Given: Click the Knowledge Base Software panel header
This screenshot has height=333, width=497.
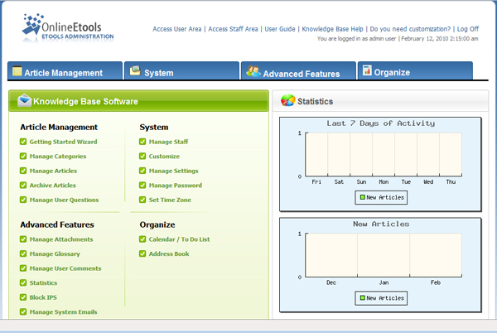Looking at the screenshot, I should pyautogui.click(x=138, y=101).
